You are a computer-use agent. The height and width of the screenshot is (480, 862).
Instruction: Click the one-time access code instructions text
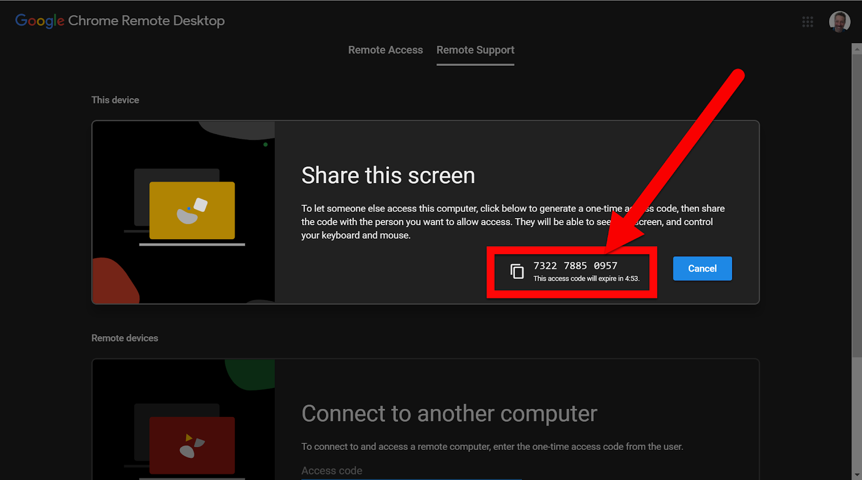(x=492, y=447)
